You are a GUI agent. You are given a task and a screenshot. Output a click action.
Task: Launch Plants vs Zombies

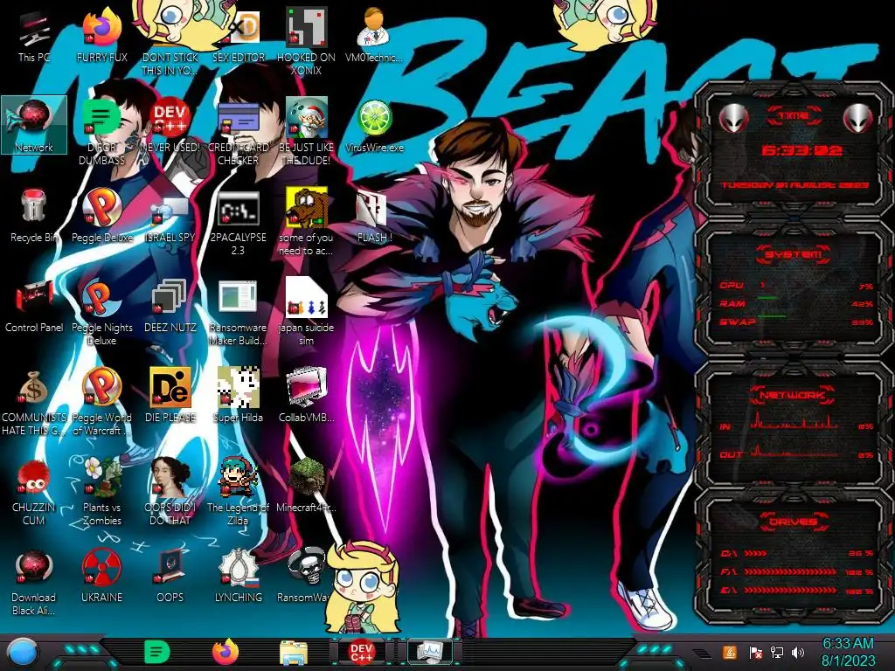(101, 492)
